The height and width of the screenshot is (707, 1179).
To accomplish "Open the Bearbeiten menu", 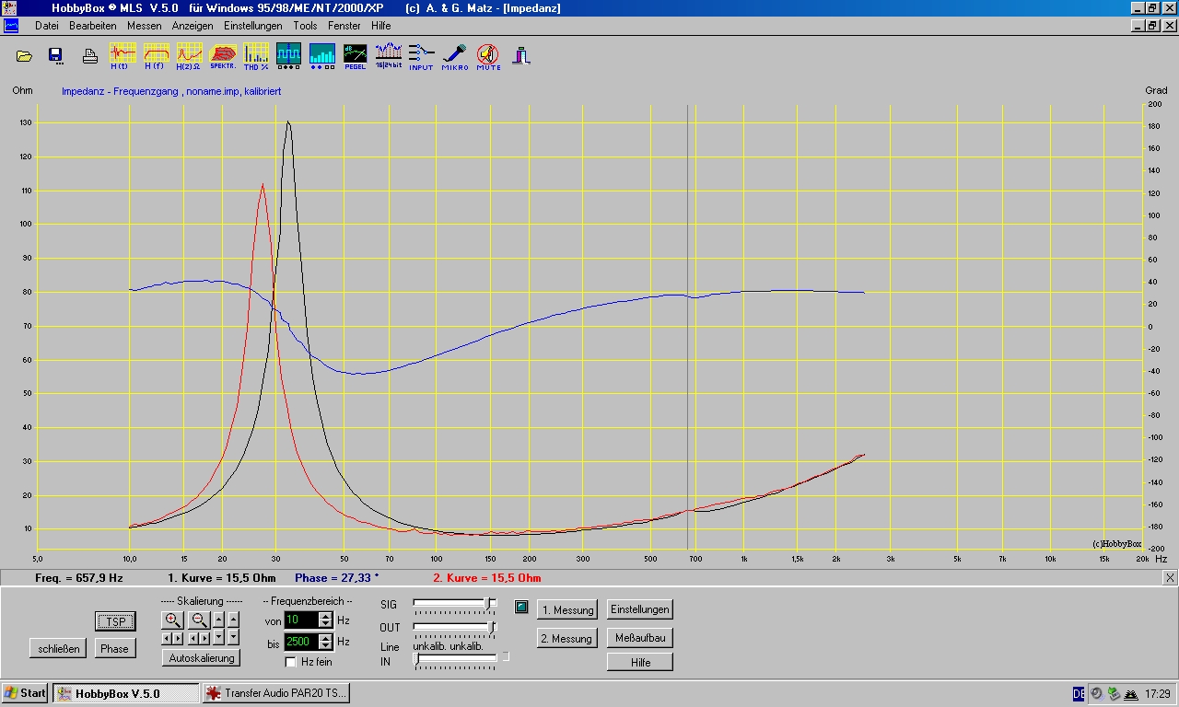I will pyautogui.click(x=93, y=26).
